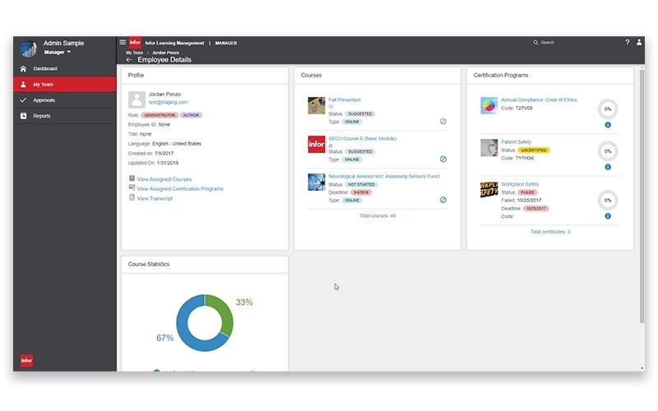Click the FAILED status badge

click(527, 192)
